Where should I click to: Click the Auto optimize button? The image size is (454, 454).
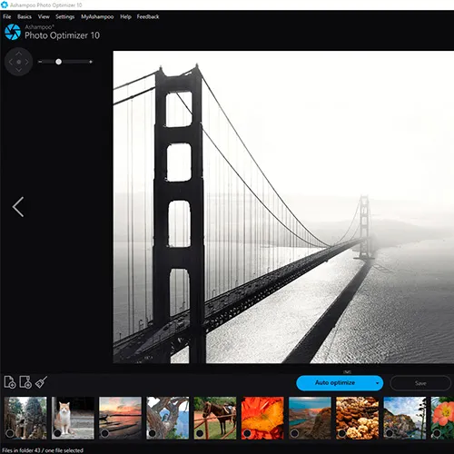pos(335,383)
